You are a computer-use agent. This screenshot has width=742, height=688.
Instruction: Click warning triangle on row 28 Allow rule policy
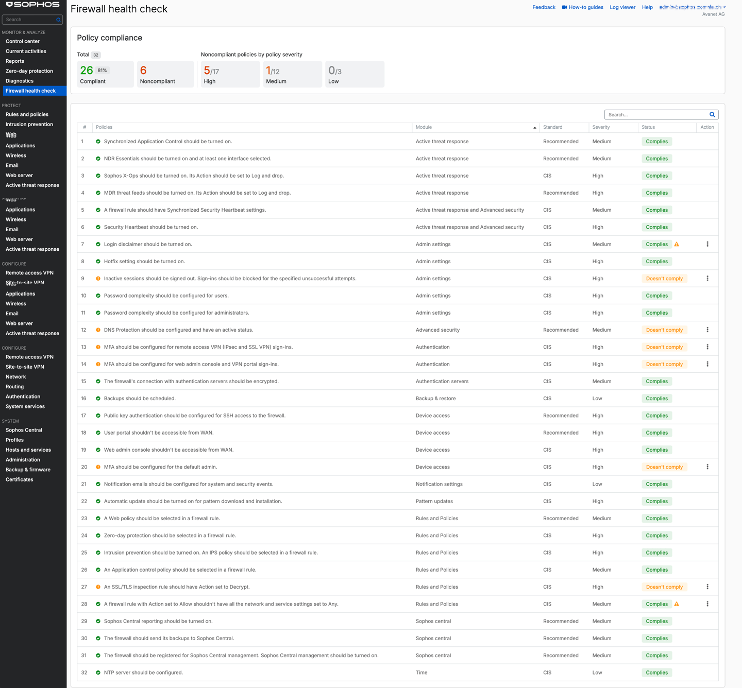click(677, 604)
